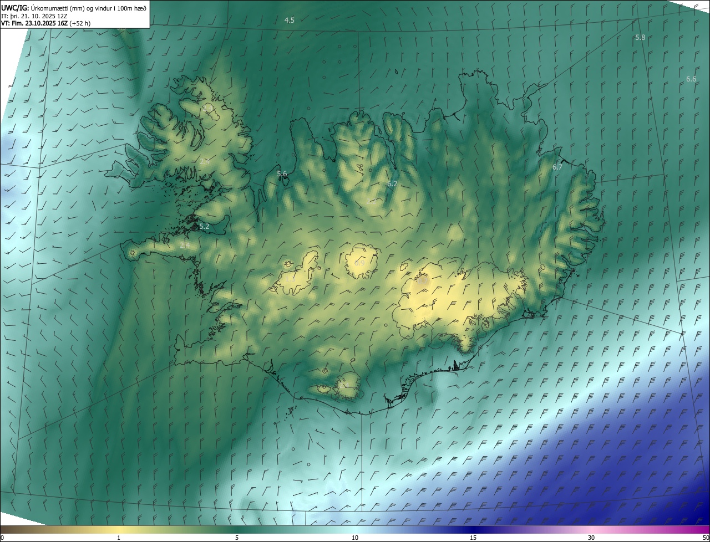The image size is (710, 542).
Task: Click the colorbar tick label 50
Action: [705, 538]
